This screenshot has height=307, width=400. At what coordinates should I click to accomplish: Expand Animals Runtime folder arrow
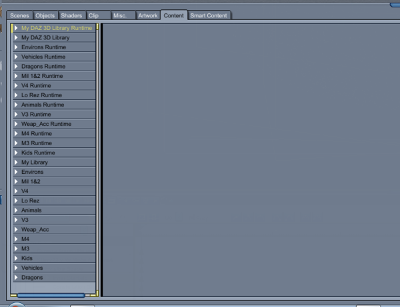tap(16, 105)
